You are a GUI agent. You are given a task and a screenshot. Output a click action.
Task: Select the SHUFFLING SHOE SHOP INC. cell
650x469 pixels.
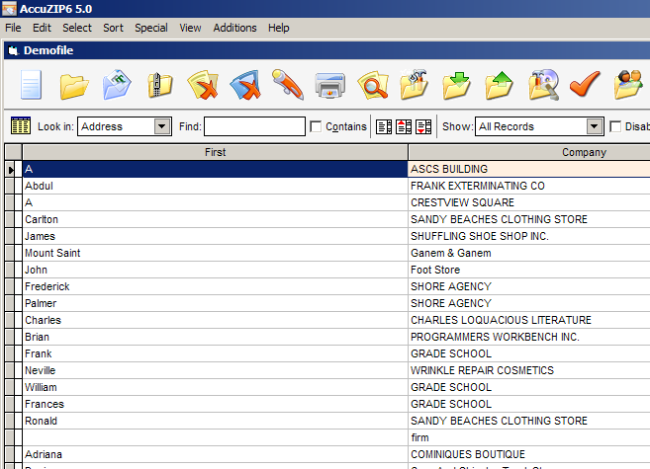click(529, 236)
